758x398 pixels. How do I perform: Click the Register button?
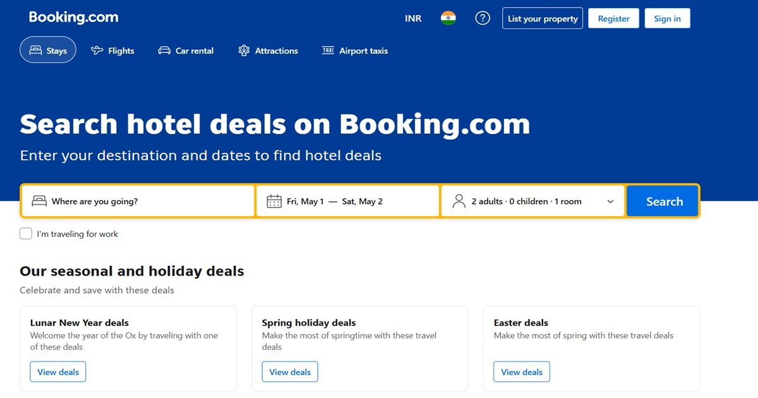(613, 18)
